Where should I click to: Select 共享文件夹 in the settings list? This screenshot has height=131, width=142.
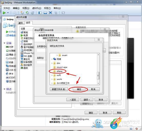27,38
